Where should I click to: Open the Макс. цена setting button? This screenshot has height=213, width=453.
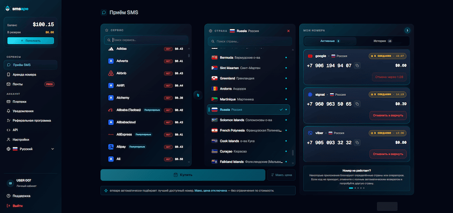(281, 175)
